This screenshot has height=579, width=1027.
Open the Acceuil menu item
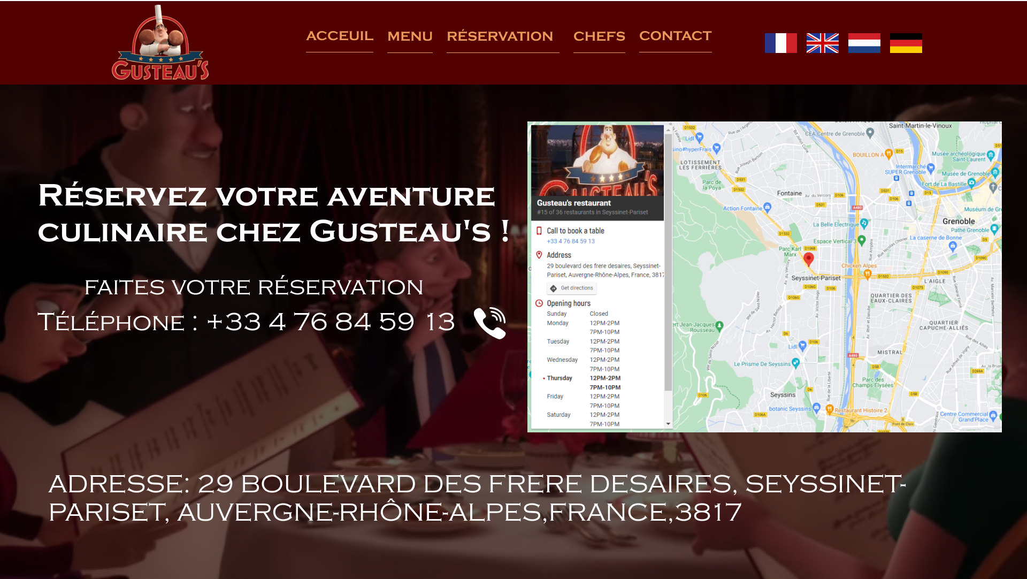tap(339, 36)
